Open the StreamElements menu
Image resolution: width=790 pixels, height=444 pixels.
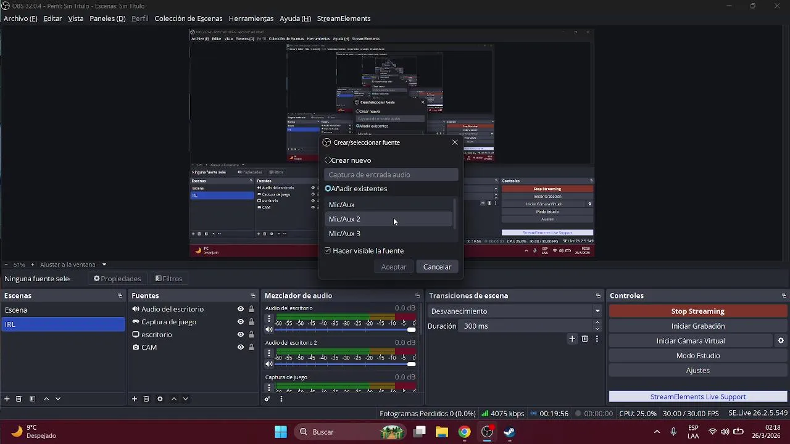click(344, 18)
